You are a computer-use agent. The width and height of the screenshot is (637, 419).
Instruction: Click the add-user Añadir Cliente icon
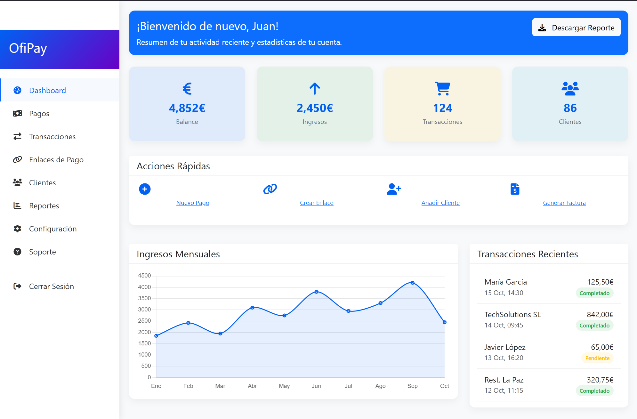click(x=393, y=189)
